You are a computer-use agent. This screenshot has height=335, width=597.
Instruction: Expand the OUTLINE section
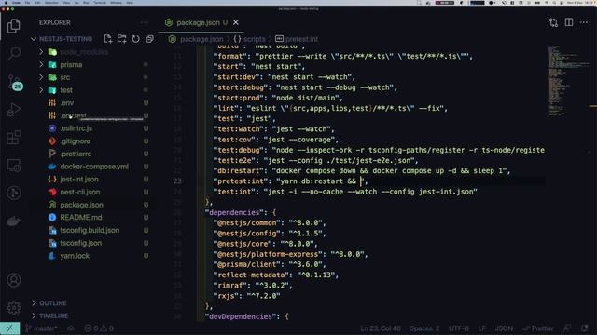53,303
